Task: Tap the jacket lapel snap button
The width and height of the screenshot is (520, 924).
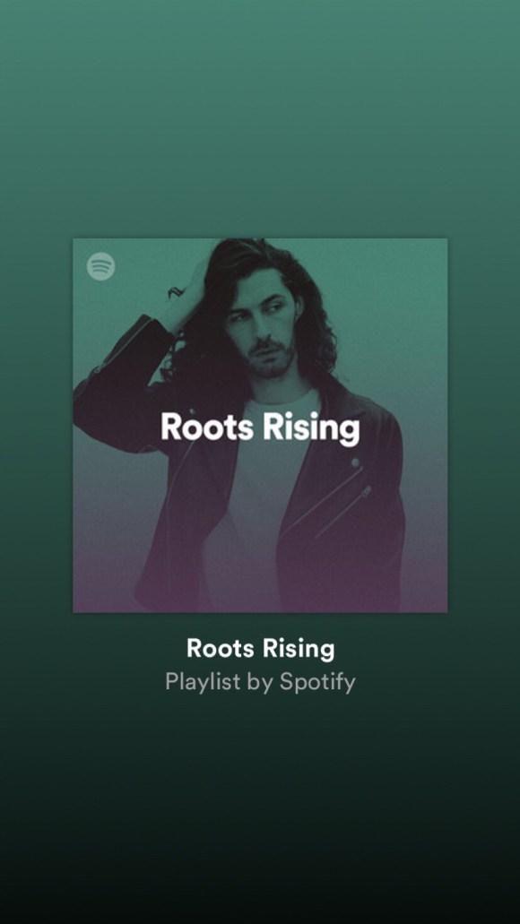Action: pos(356,462)
